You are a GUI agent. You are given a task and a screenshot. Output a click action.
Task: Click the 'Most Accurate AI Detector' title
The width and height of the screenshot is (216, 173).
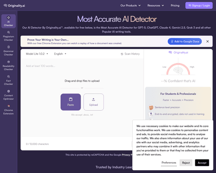pyautogui.click(x=117, y=19)
